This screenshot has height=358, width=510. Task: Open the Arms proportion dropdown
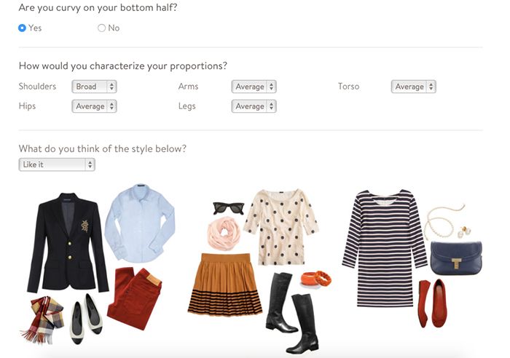254,87
